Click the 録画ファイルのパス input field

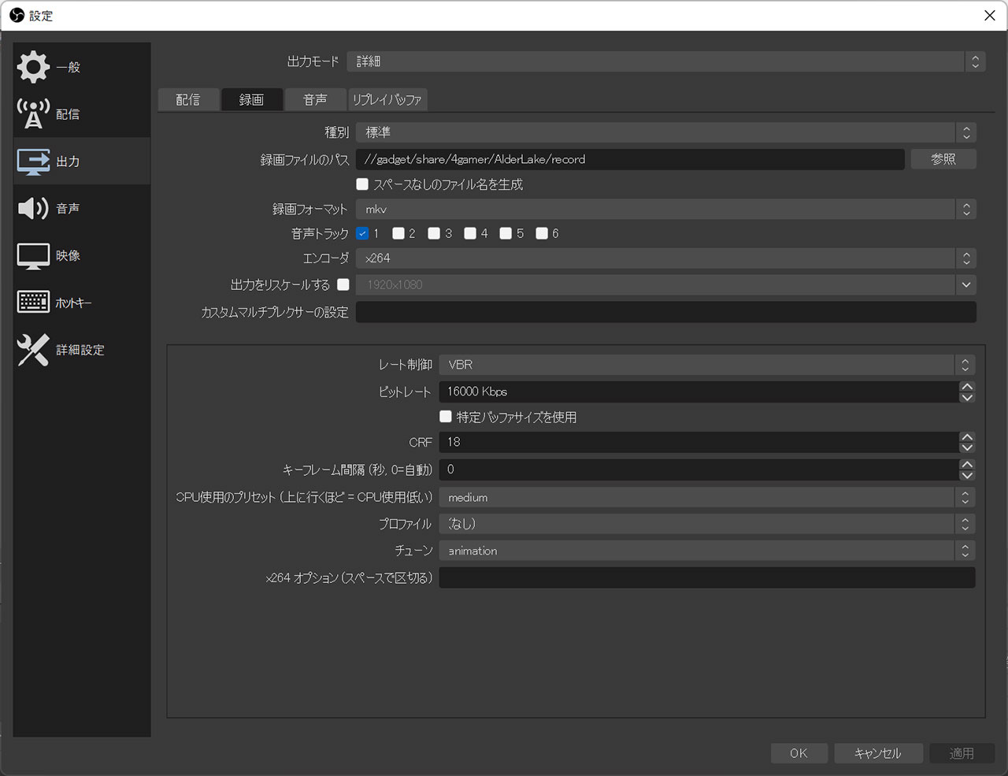pos(630,159)
